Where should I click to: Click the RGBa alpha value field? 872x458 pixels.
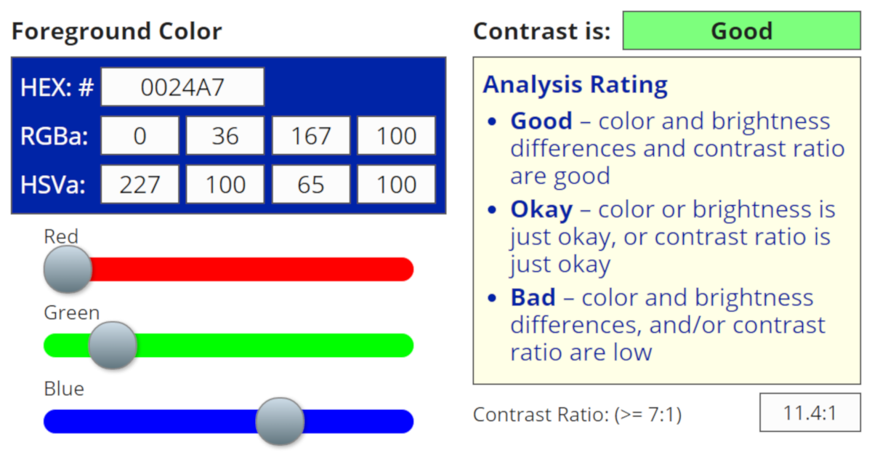397,136
